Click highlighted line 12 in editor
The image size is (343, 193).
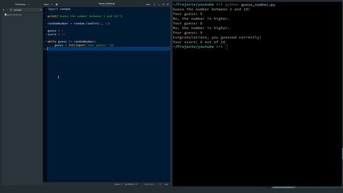click(108, 49)
